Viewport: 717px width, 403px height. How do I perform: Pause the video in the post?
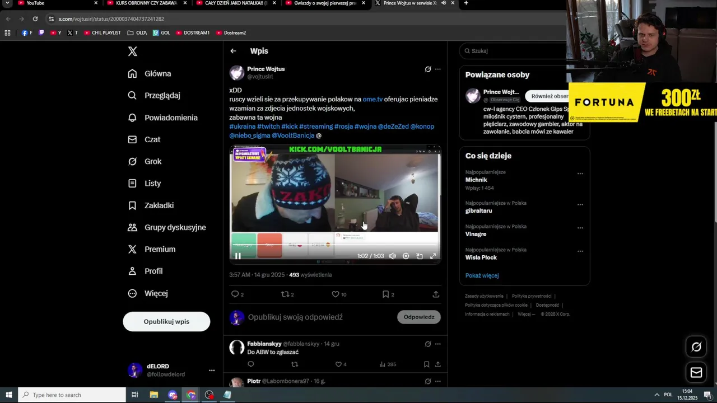tap(238, 256)
